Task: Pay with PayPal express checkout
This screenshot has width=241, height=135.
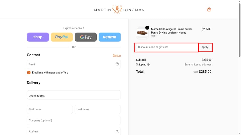Action: 62,37
